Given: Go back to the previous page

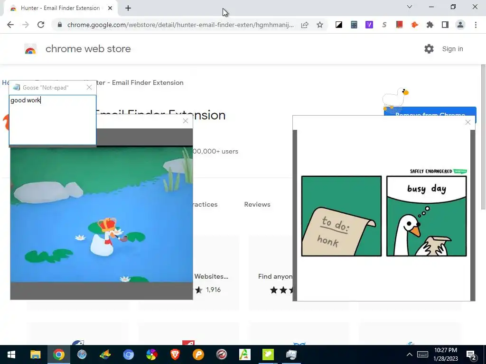Looking at the screenshot, I should pyautogui.click(x=10, y=25).
